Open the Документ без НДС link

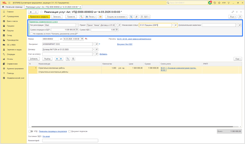(125, 44)
